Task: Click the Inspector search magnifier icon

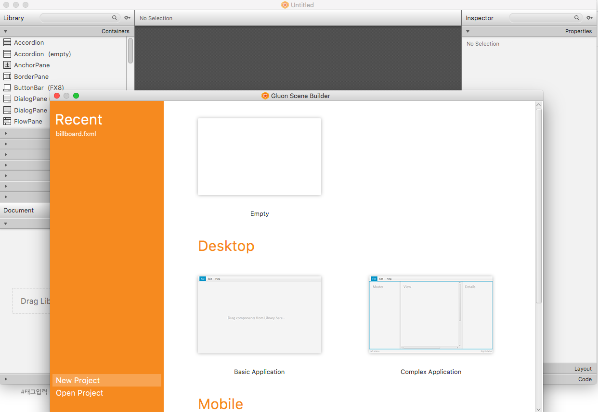Action: pyautogui.click(x=577, y=18)
